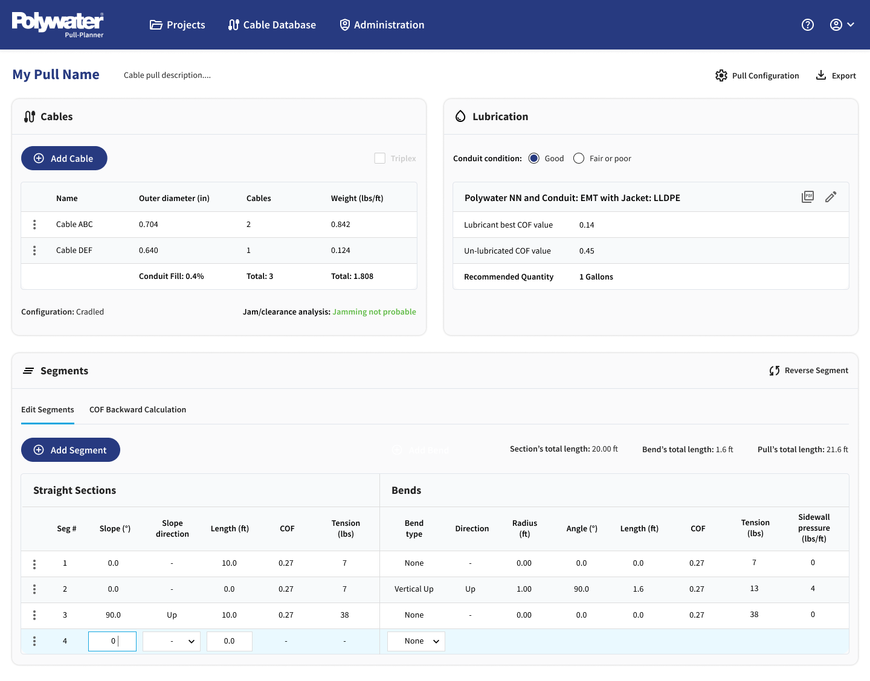Click the 'Cable pull description....' text
The width and height of the screenshot is (870, 681).
(x=167, y=75)
